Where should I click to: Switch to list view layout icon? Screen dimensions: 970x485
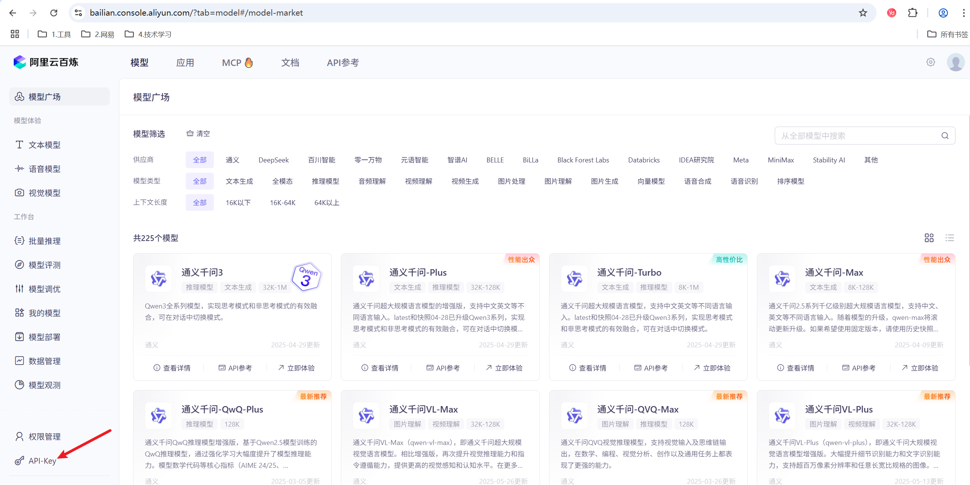pyautogui.click(x=950, y=238)
